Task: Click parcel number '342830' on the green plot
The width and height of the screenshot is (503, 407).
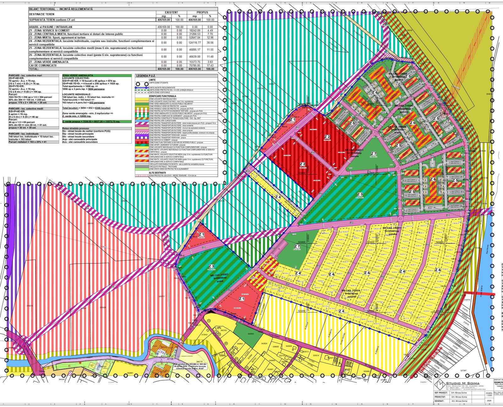Action: point(251,334)
